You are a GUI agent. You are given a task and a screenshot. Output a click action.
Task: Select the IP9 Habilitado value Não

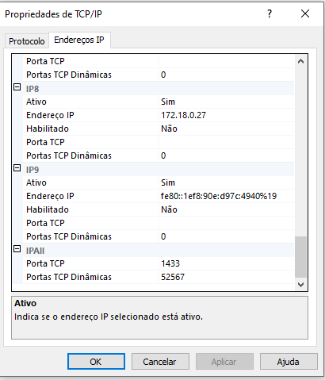tap(227, 209)
